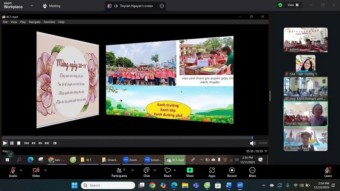340x191 pixels.
Task: Click the green encryption shield icon
Action: [280, 5]
